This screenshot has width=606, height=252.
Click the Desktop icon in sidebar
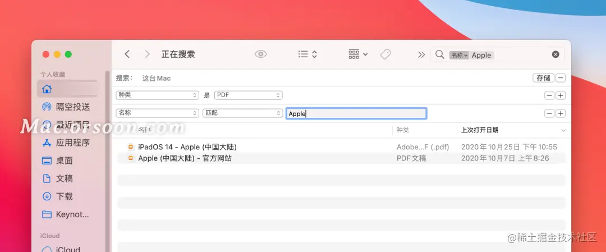click(47, 161)
